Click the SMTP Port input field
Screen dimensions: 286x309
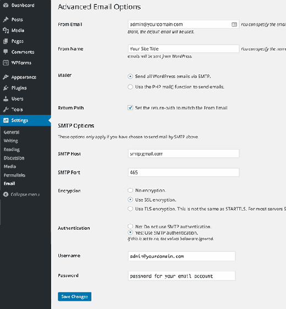[184, 173]
